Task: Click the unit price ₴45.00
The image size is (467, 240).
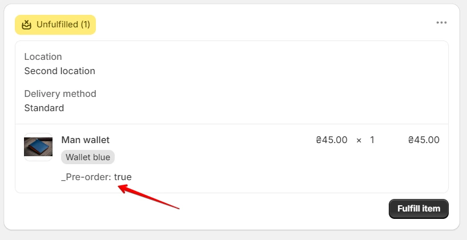Action: [332, 140]
